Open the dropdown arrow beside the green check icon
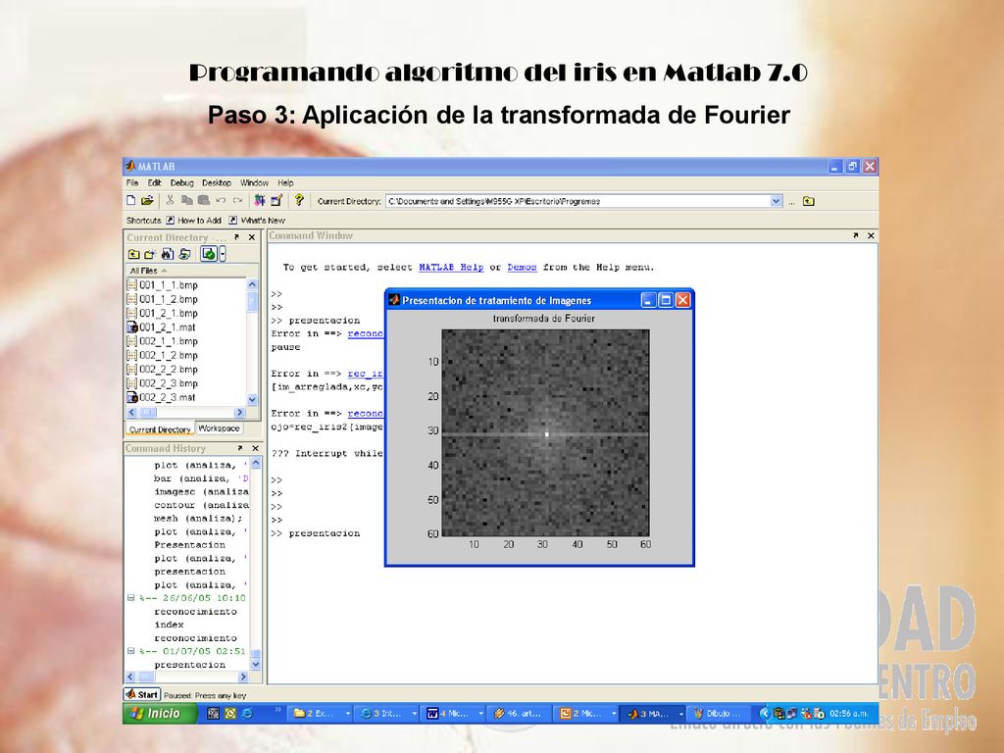Viewport: 1004px width, 753px height. pyautogui.click(x=223, y=254)
